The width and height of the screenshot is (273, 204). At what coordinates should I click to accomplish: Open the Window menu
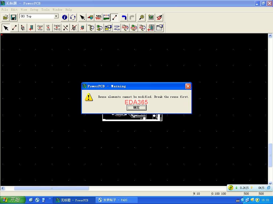tap(57, 10)
